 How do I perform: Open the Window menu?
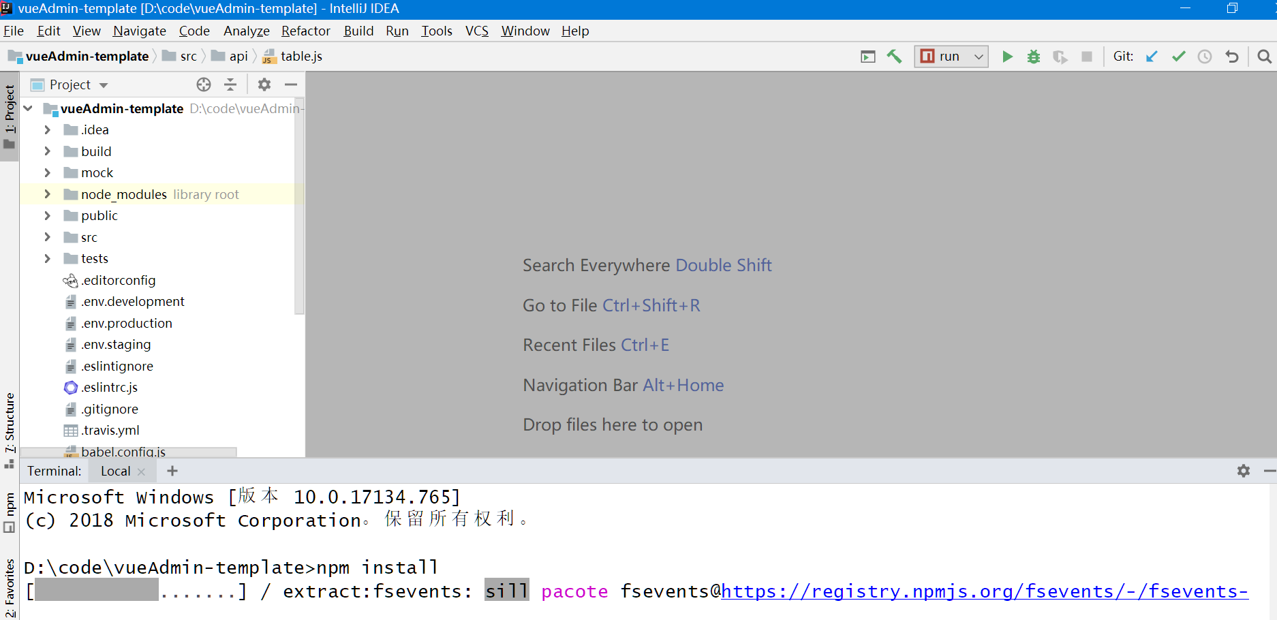[525, 31]
